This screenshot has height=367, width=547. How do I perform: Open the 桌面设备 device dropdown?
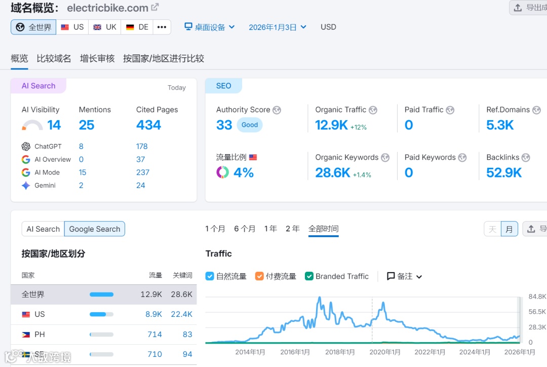point(210,27)
